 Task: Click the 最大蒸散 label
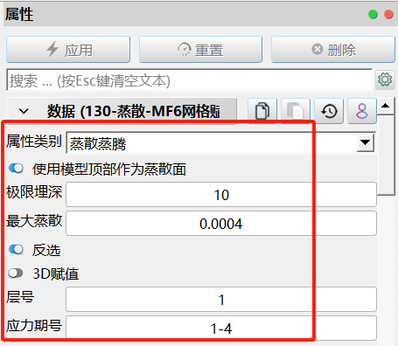(x=34, y=221)
